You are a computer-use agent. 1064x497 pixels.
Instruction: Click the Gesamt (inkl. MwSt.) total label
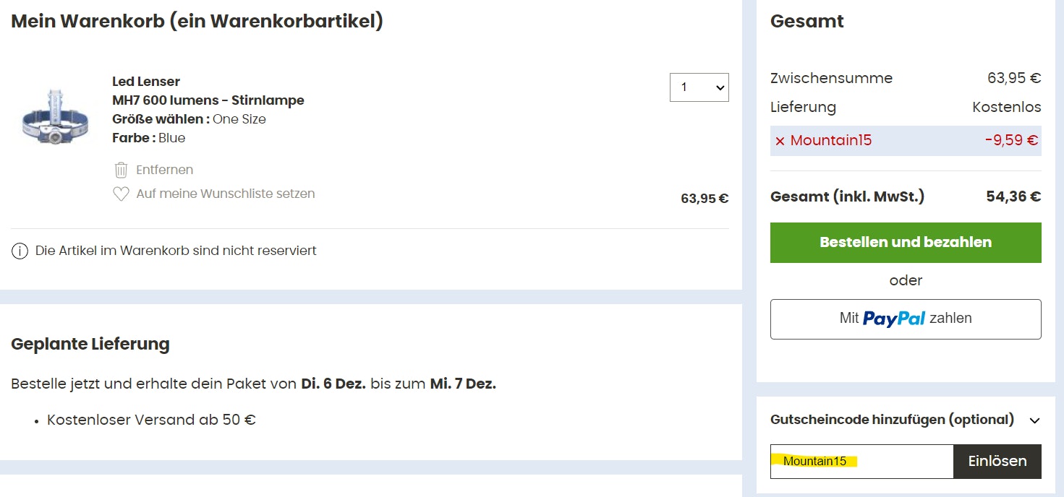click(847, 196)
